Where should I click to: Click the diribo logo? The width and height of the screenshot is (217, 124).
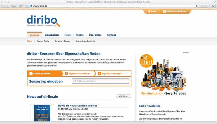pyautogui.click(x=43, y=21)
